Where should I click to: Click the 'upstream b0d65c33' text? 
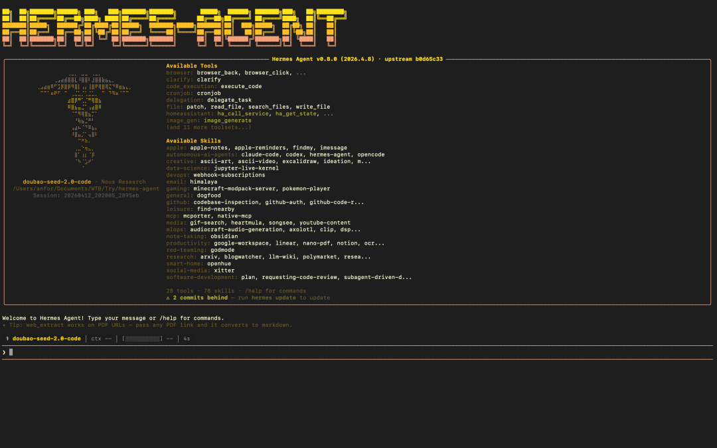click(414, 59)
